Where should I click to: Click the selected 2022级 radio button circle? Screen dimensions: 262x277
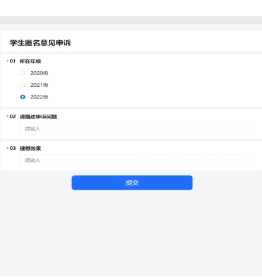point(23,97)
